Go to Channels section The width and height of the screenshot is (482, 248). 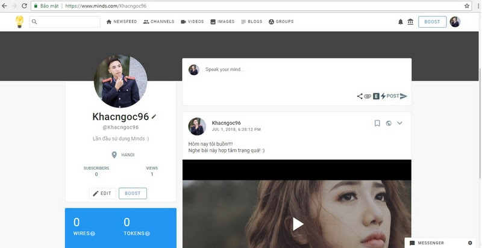[158, 22]
